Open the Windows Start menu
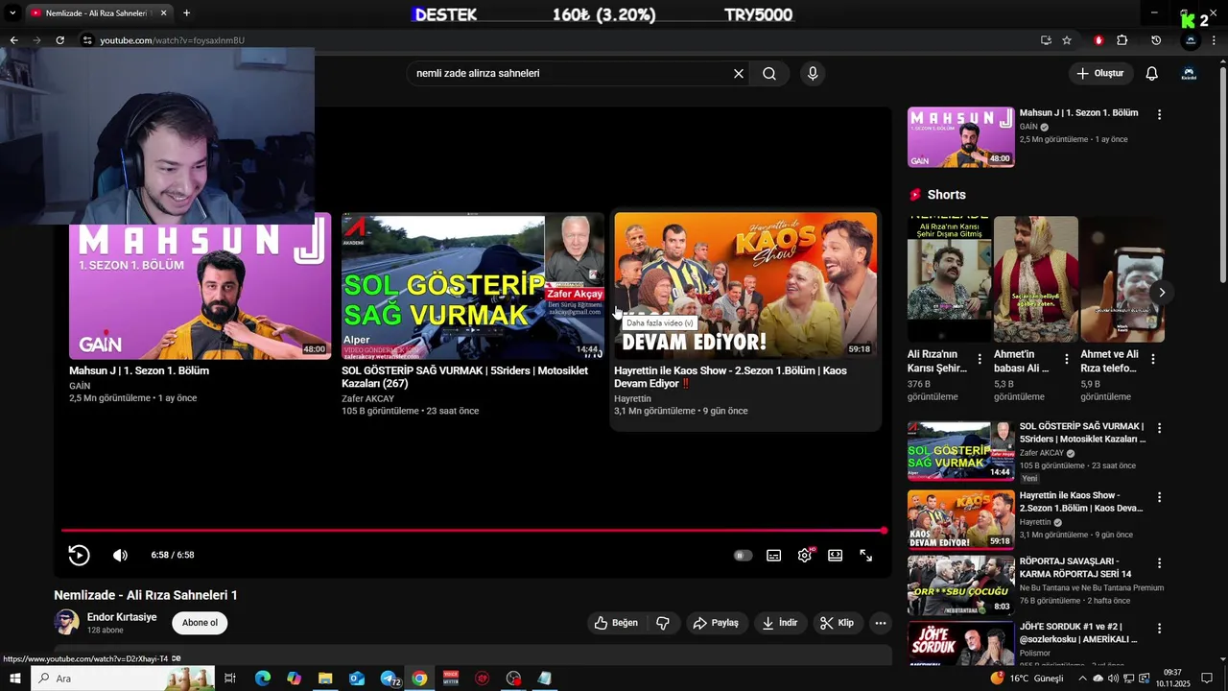The width and height of the screenshot is (1228, 691). coord(15,679)
